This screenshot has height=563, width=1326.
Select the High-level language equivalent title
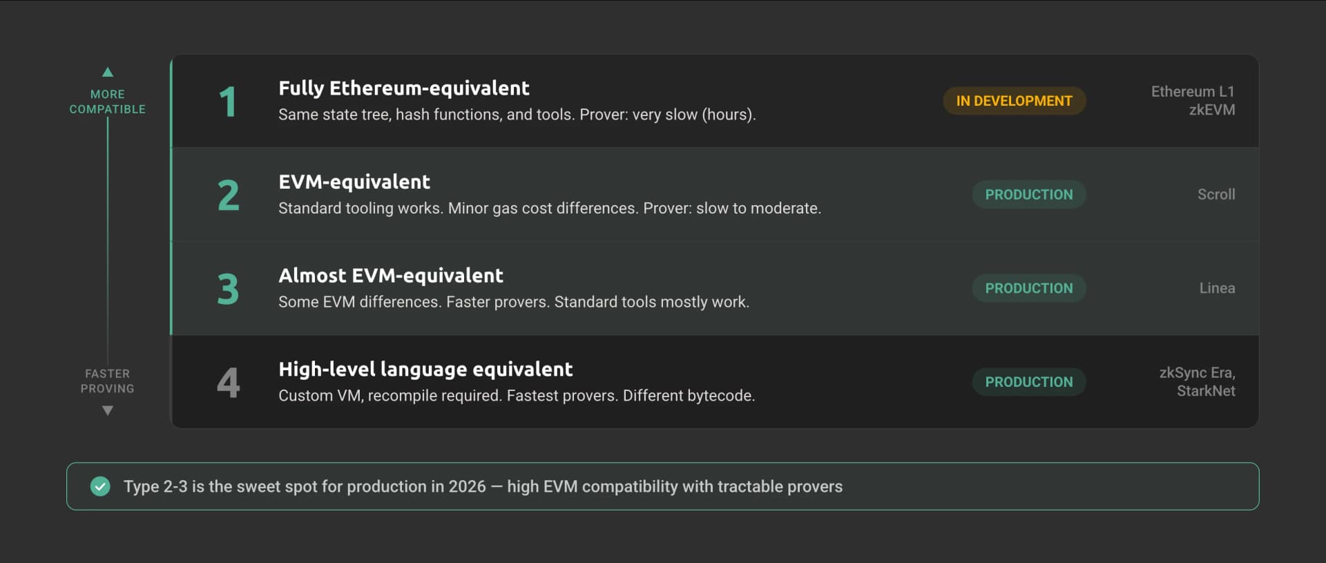425,370
